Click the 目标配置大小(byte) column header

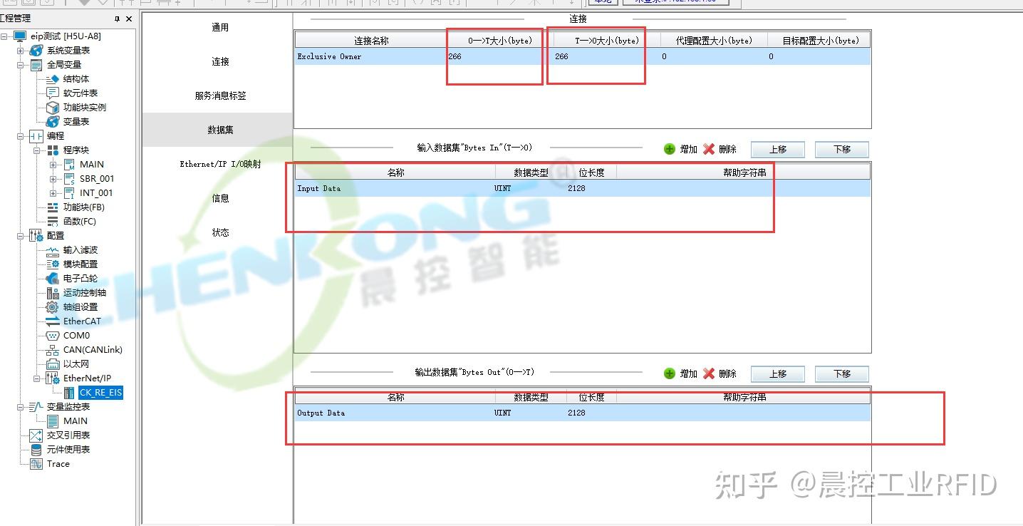coord(820,41)
